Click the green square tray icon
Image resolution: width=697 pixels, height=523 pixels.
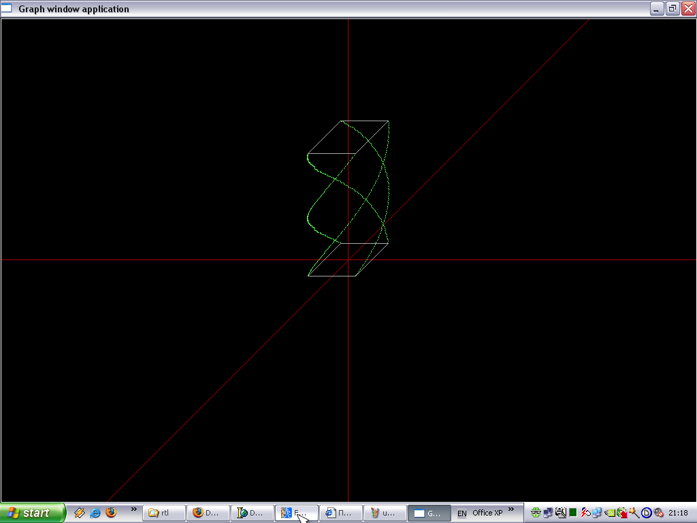point(573,513)
